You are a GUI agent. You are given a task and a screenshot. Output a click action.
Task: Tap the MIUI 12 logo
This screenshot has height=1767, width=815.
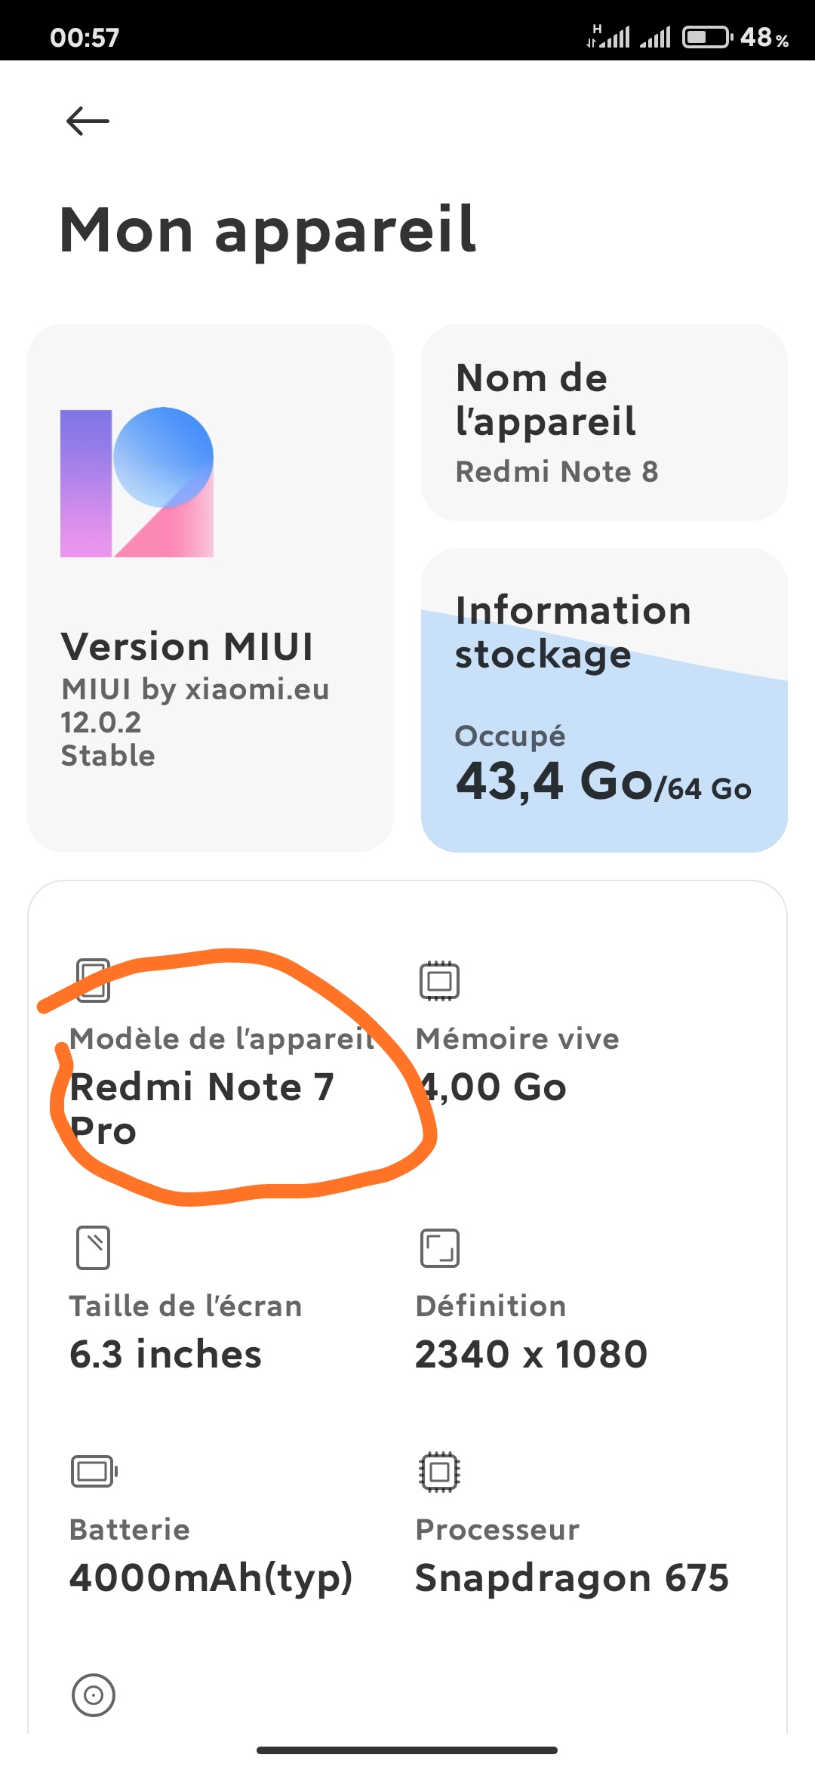pos(137,483)
